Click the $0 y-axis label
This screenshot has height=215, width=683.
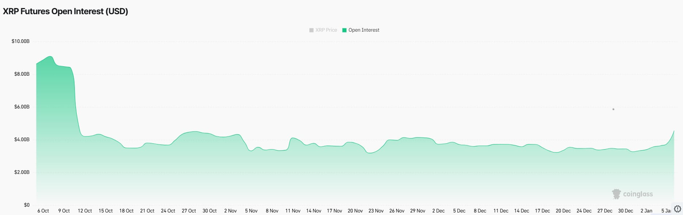27,205
